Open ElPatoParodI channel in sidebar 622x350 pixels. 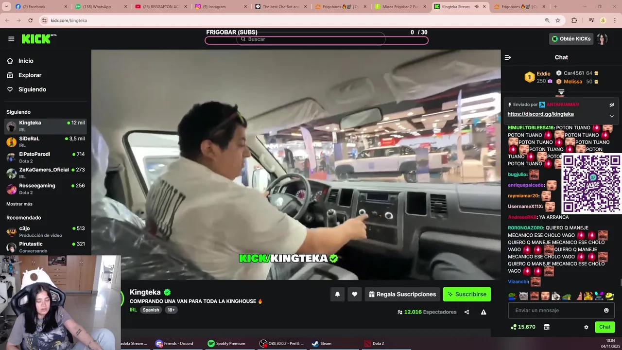pyautogui.click(x=46, y=157)
